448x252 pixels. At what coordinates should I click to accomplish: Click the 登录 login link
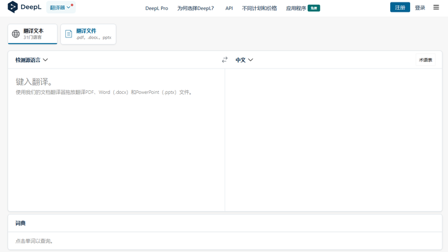[x=420, y=7]
